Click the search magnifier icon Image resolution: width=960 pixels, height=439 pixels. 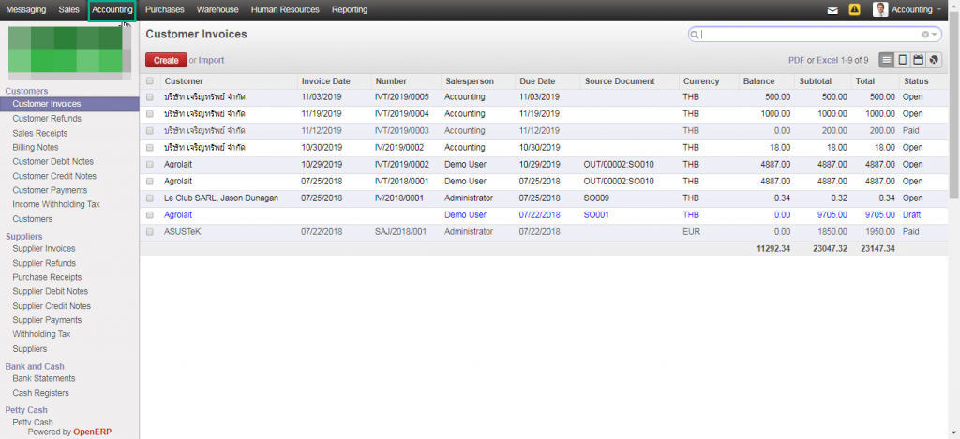(695, 35)
